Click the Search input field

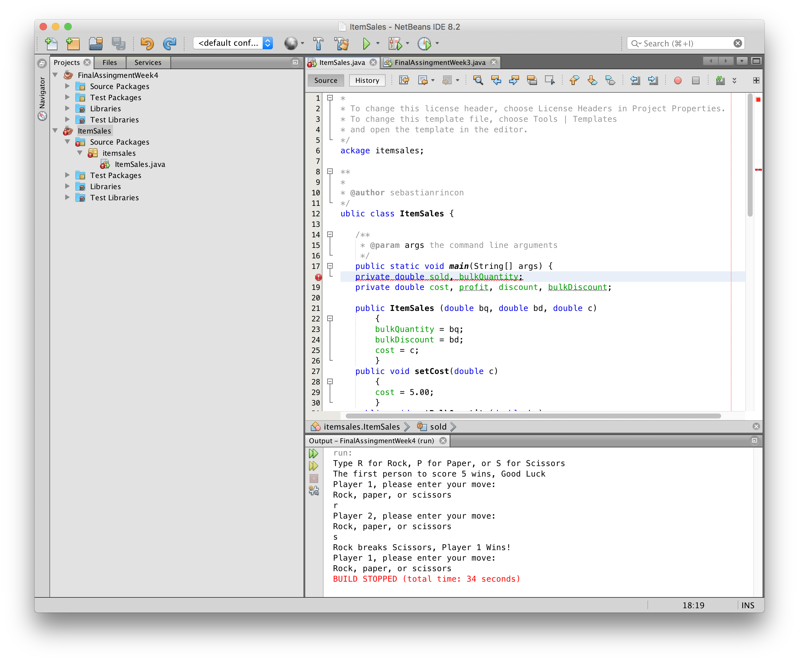[x=685, y=43]
